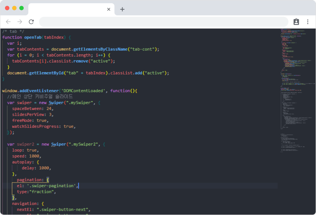Click the browser back arrow
This screenshot has width=316, height=215.
pos(8,22)
